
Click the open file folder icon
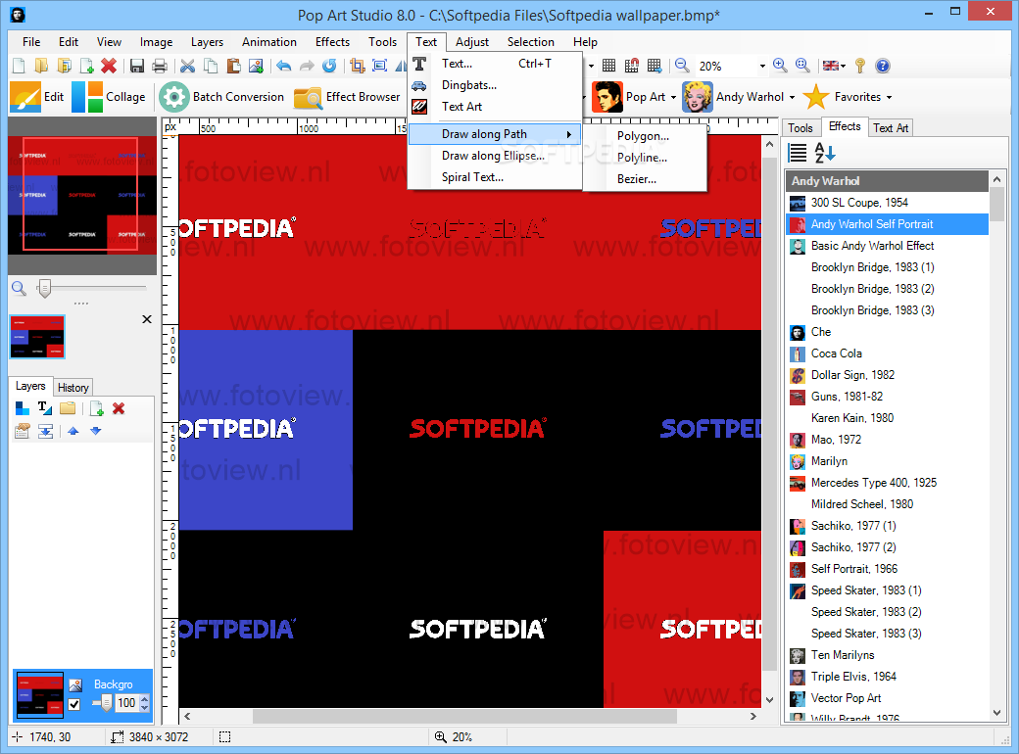[41, 66]
